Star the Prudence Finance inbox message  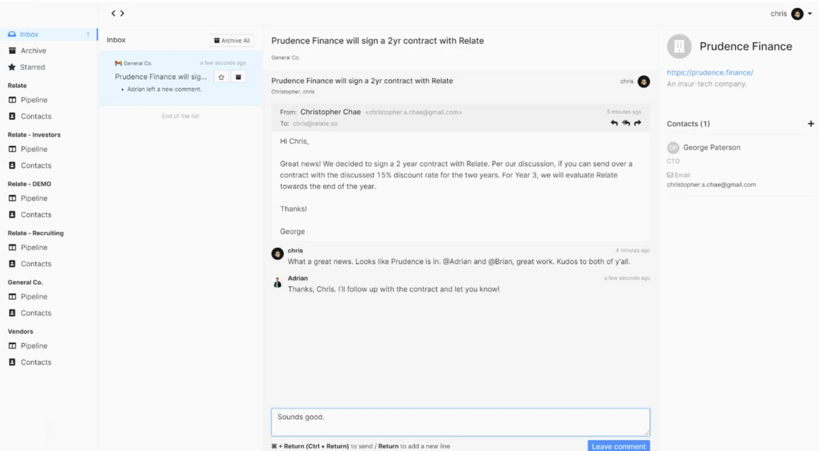click(221, 77)
